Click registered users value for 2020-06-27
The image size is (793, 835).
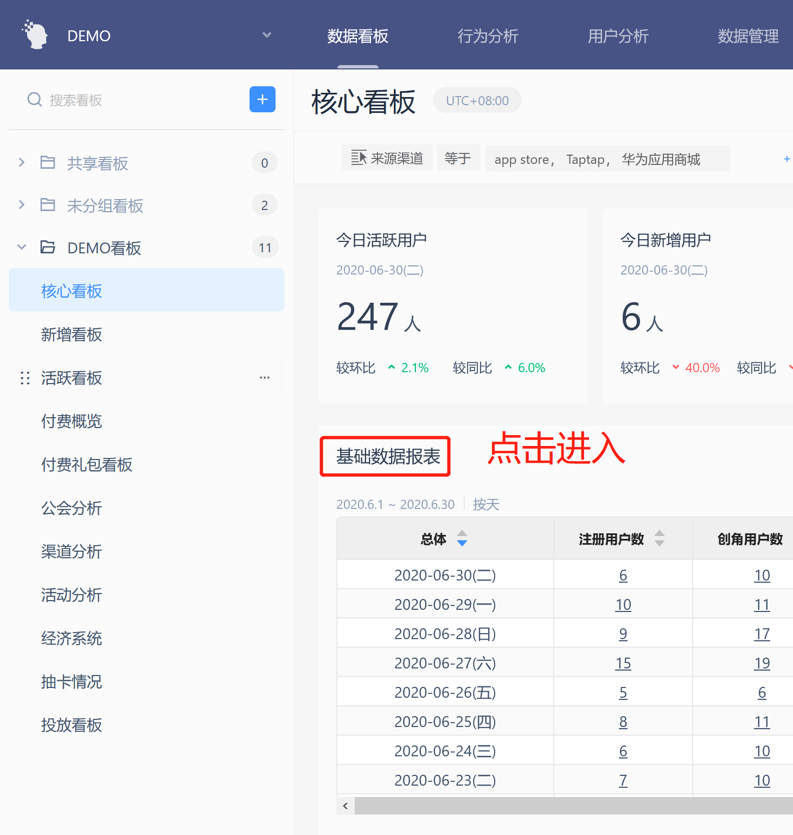pyautogui.click(x=623, y=663)
